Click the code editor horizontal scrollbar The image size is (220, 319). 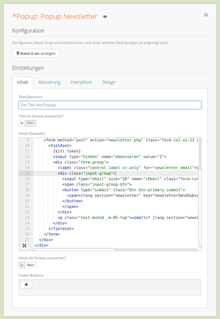click(75, 249)
